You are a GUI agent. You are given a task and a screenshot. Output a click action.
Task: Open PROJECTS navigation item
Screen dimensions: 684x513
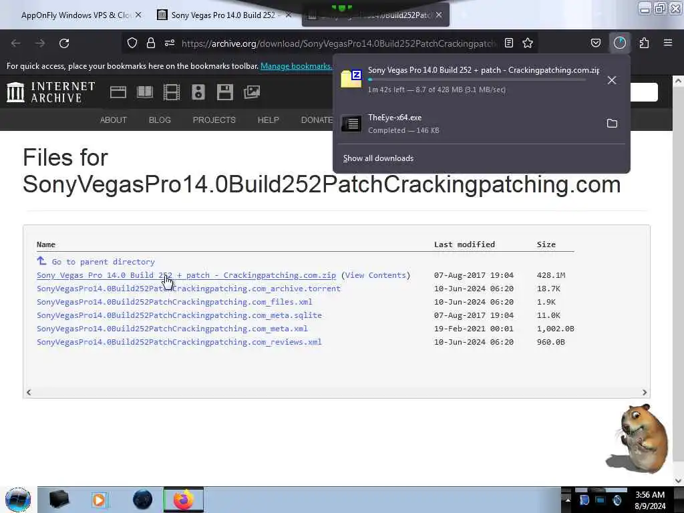point(214,120)
